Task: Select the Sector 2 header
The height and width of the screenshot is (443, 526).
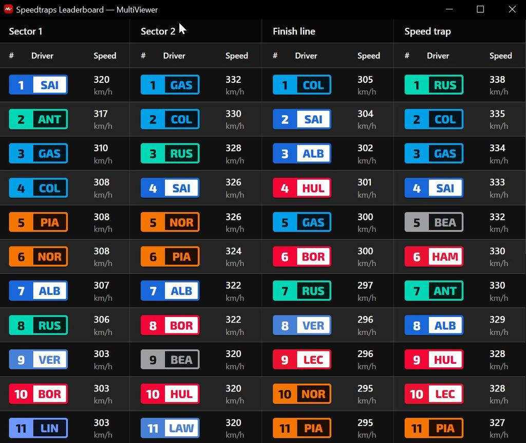Action: (158, 31)
